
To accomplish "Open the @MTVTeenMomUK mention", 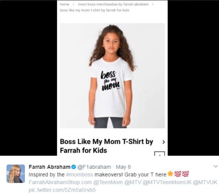I will tap(167, 182).
